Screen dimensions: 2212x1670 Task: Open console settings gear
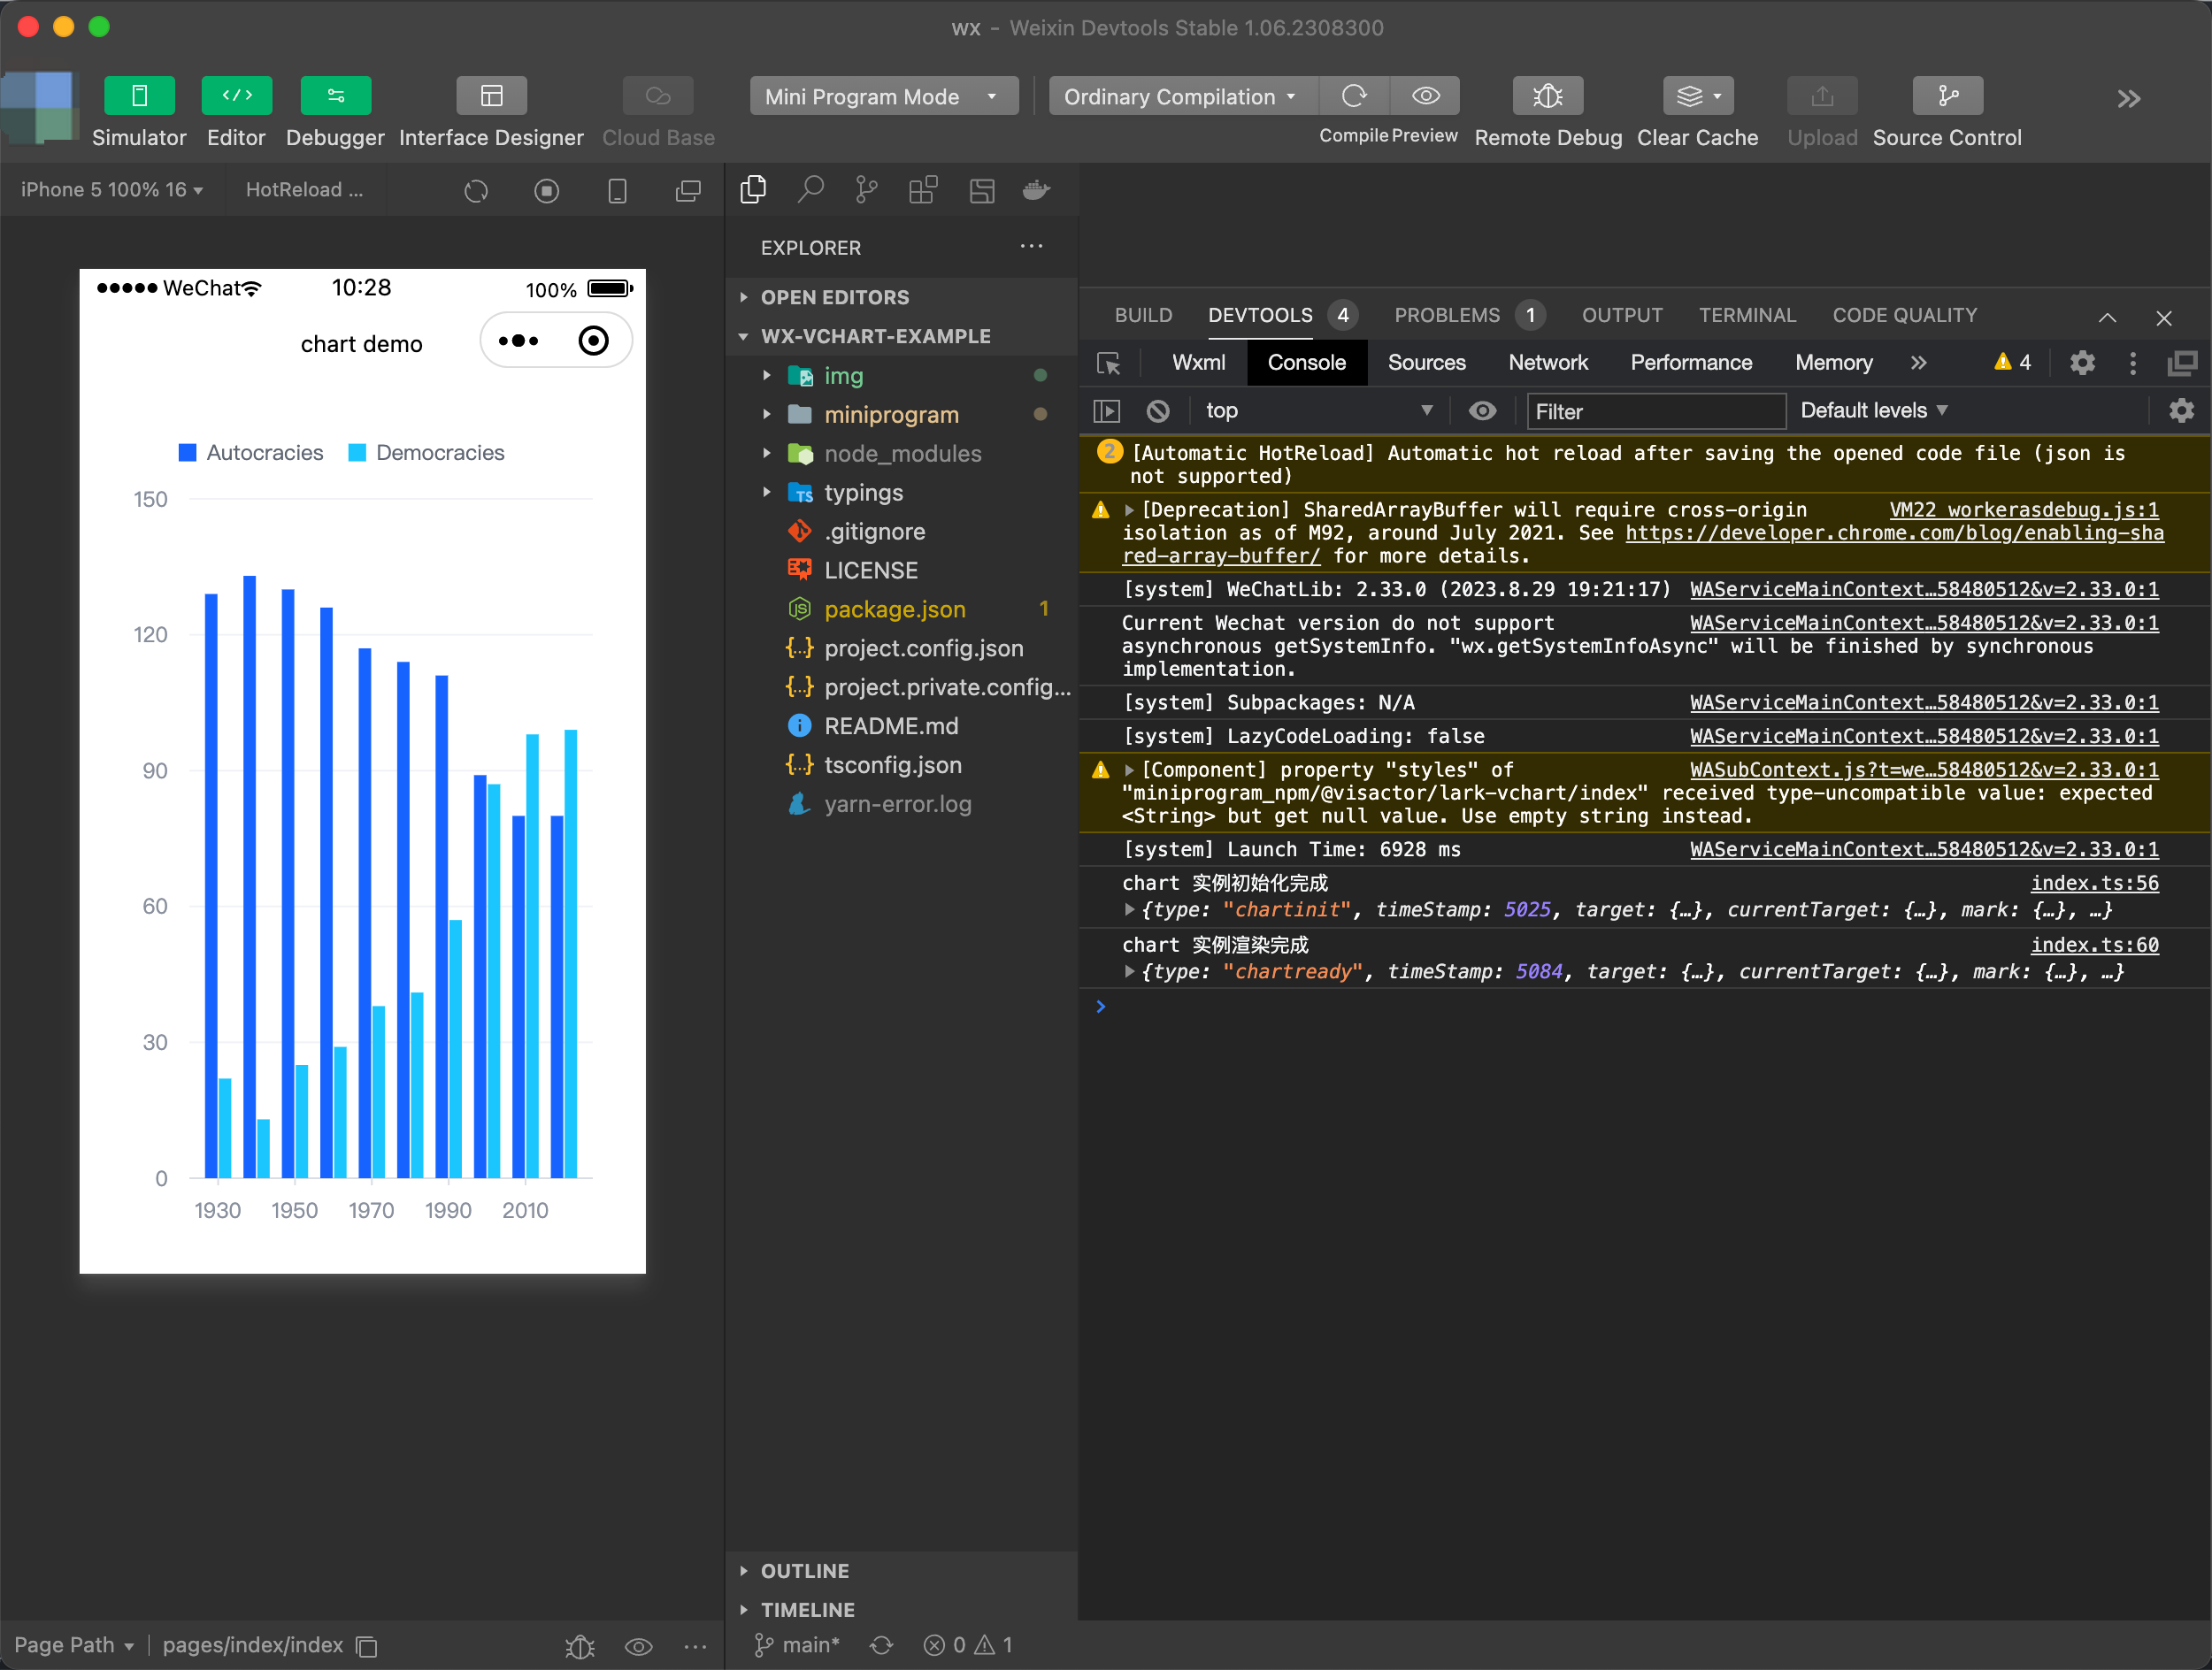[2181, 410]
